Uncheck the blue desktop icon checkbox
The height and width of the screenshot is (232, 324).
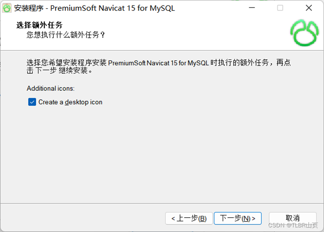click(32, 102)
